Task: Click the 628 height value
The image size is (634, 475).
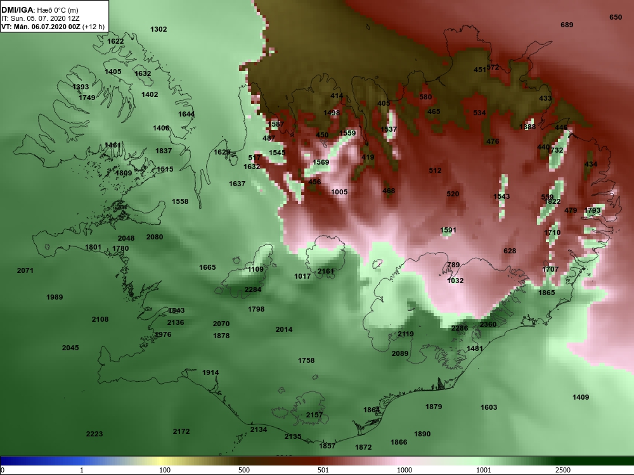Action: click(x=510, y=251)
